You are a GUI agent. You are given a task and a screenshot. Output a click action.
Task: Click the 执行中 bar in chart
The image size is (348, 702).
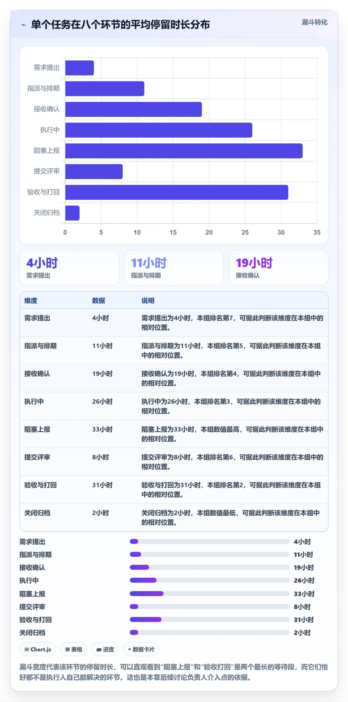coord(159,130)
